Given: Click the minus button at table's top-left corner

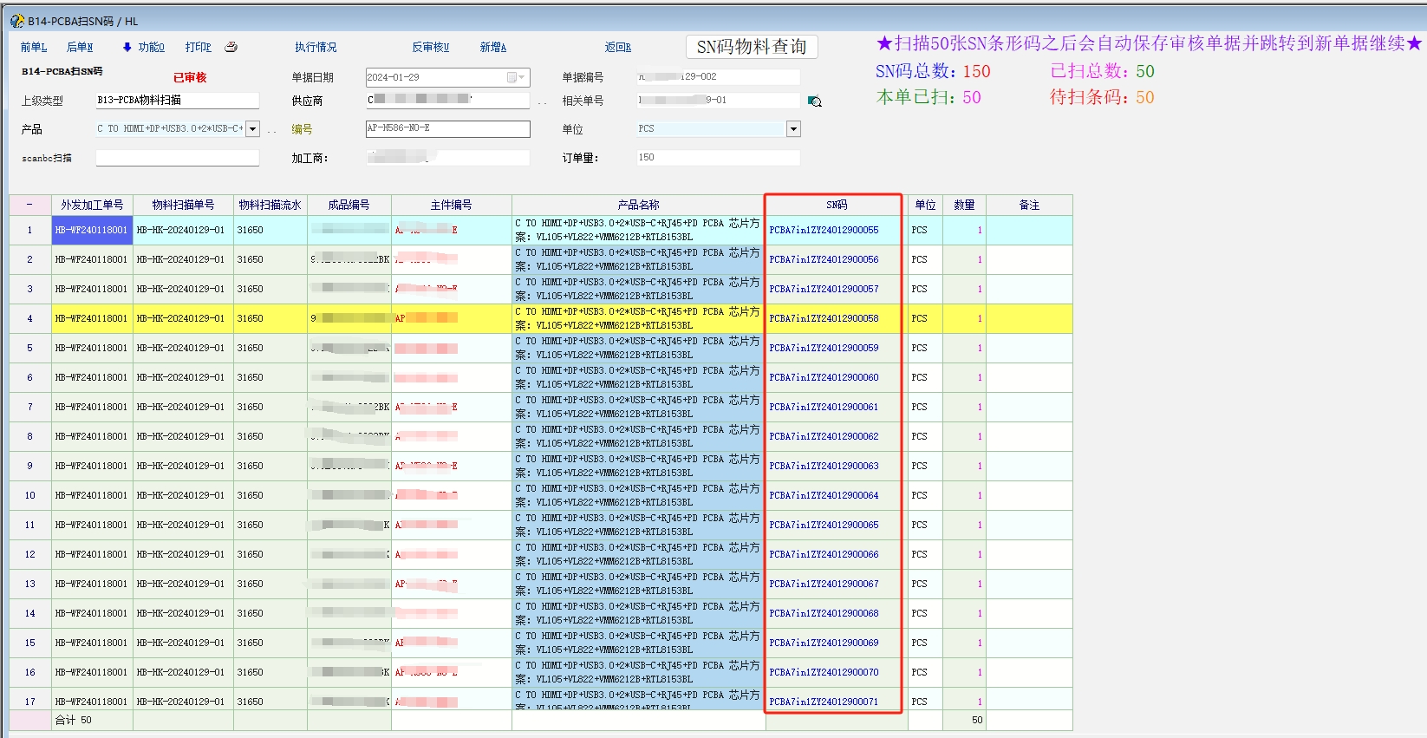Looking at the screenshot, I should [x=29, y=205].
